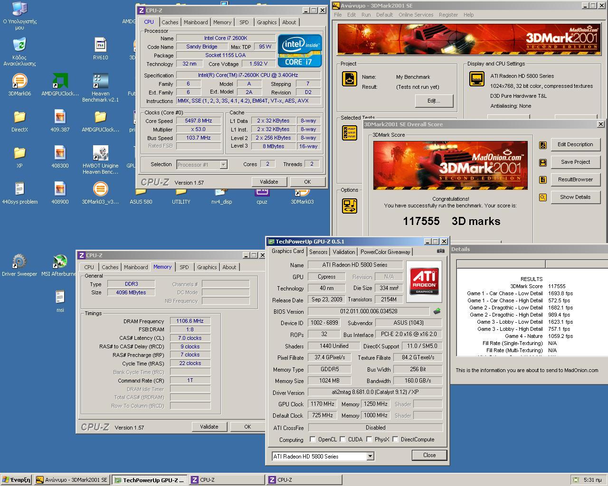Enable the PhysX checkbox in GPU-Z

point(369,439)
